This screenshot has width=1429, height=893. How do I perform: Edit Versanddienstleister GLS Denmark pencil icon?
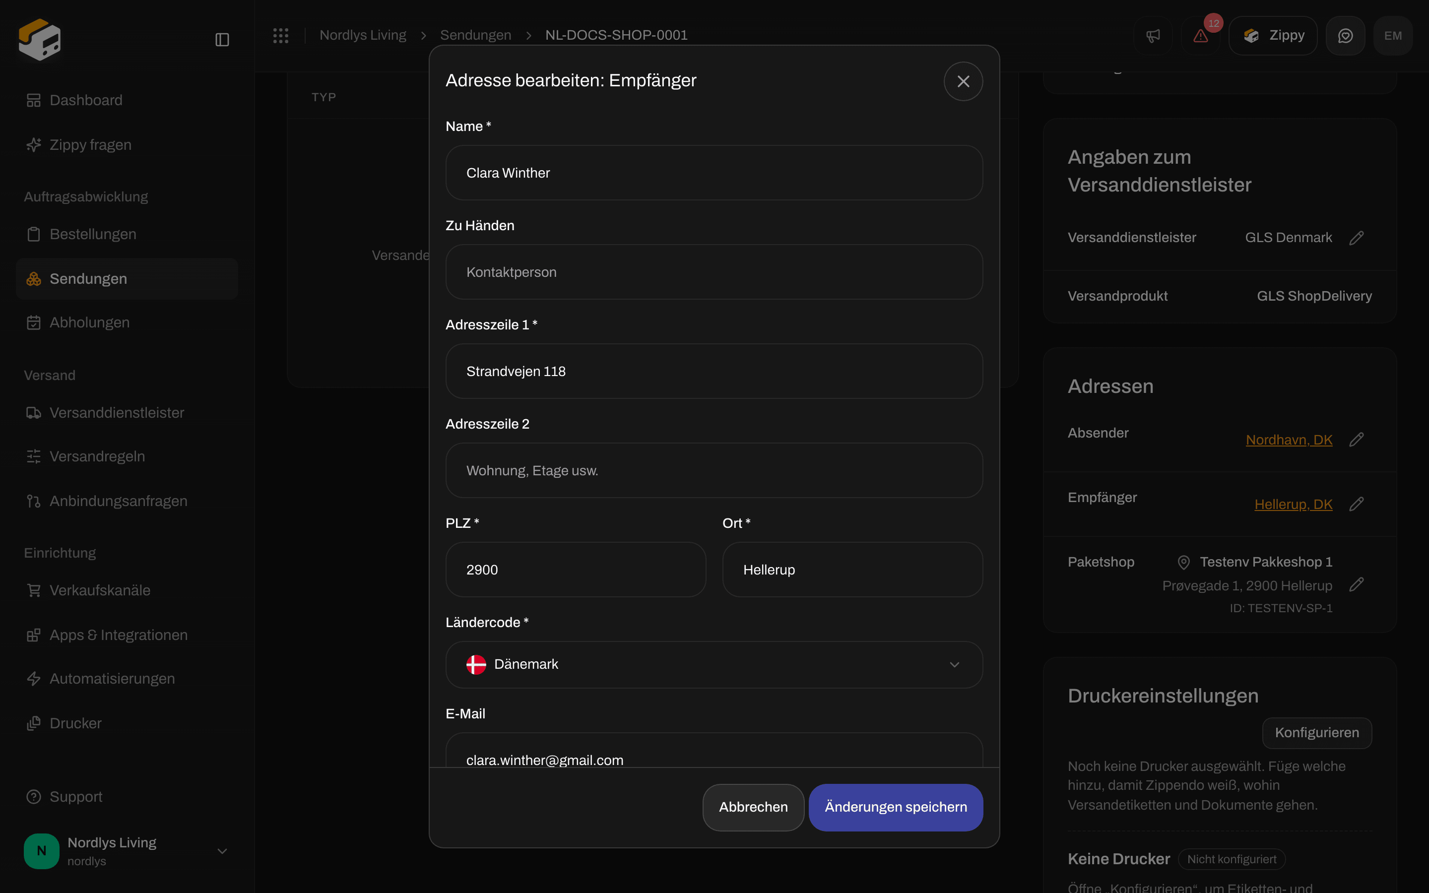1357,238
